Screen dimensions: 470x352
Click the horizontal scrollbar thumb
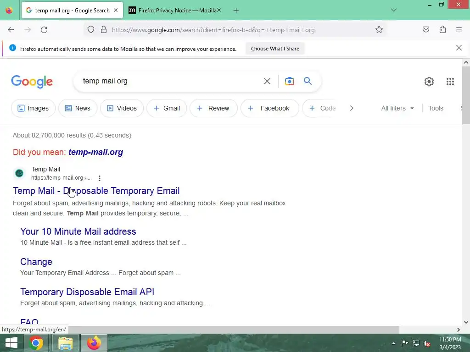(234, 330)
